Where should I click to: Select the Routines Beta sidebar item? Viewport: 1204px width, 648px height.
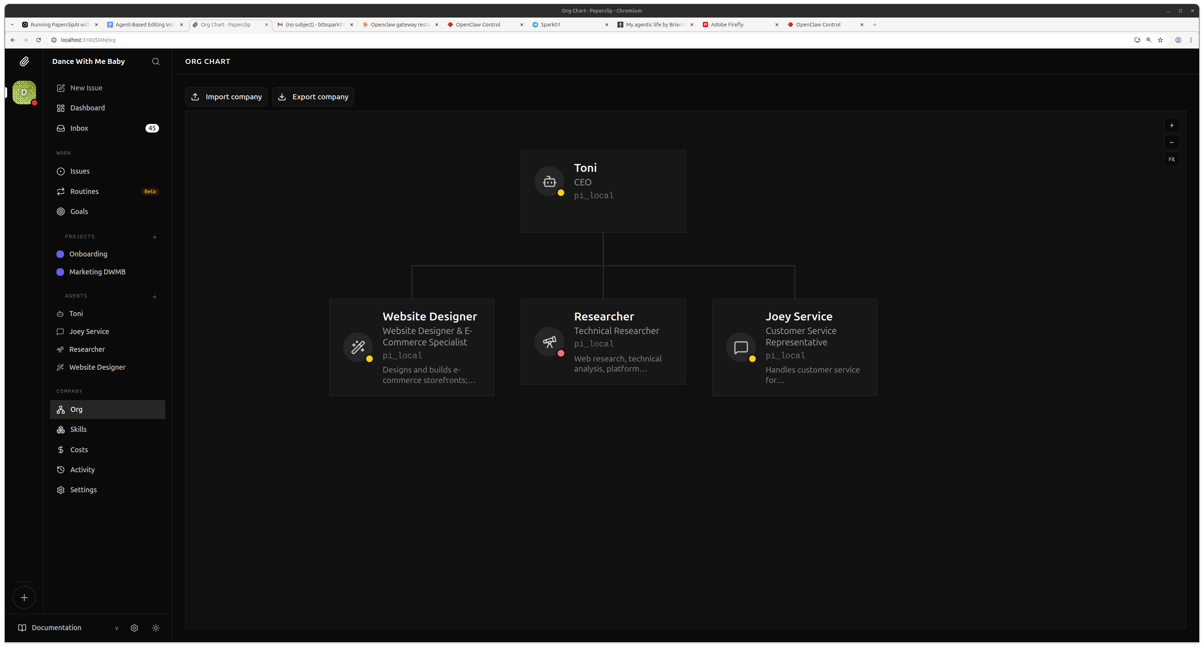[85, 191]
